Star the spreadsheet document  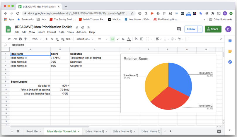[77, 27]
